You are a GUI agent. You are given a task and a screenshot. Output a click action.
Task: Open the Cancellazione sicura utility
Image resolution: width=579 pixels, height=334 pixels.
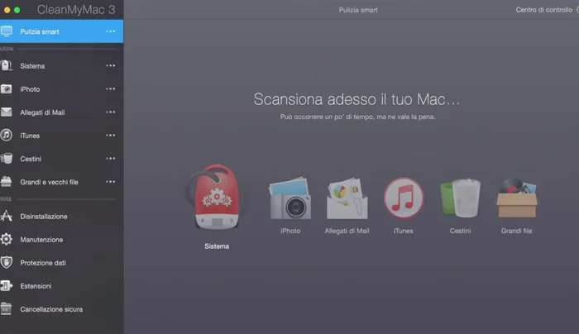(x=62, y=309)
